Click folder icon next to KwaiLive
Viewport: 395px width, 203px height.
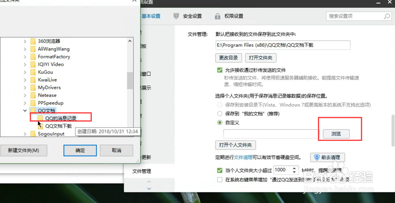(x=33, y=80)
